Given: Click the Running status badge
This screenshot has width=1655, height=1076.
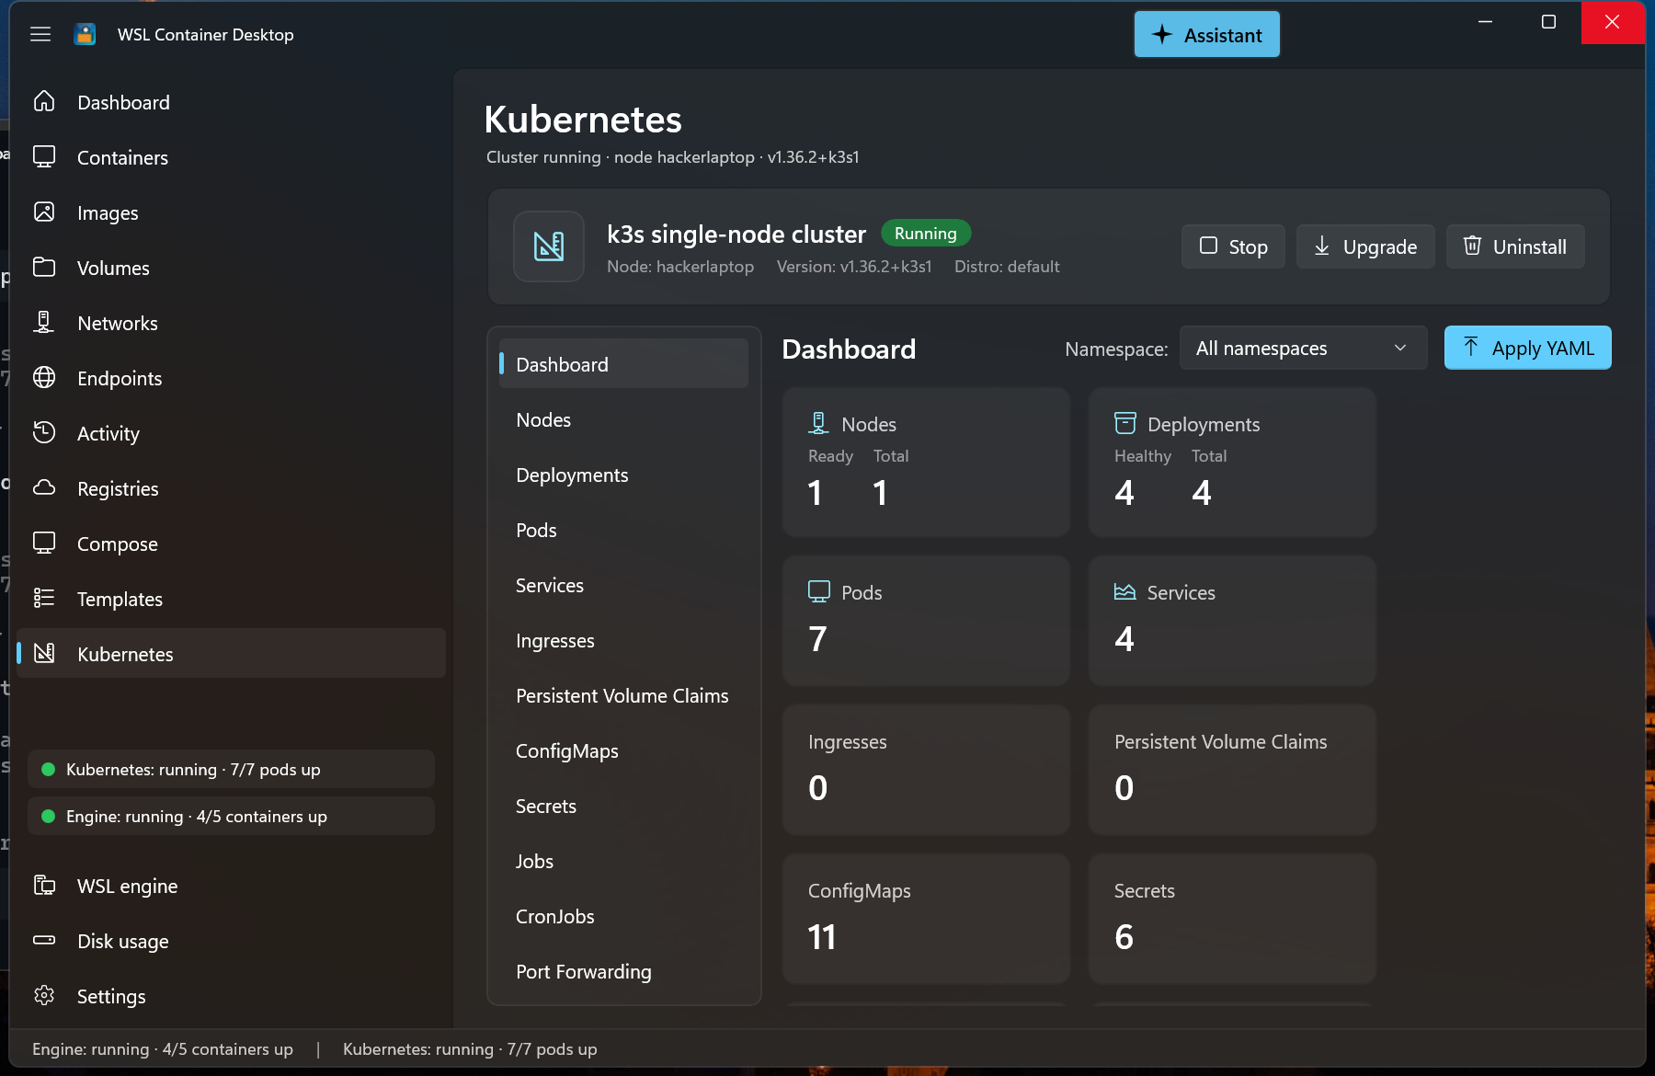Looking at the screenshot, I should [x=926, y=234].
